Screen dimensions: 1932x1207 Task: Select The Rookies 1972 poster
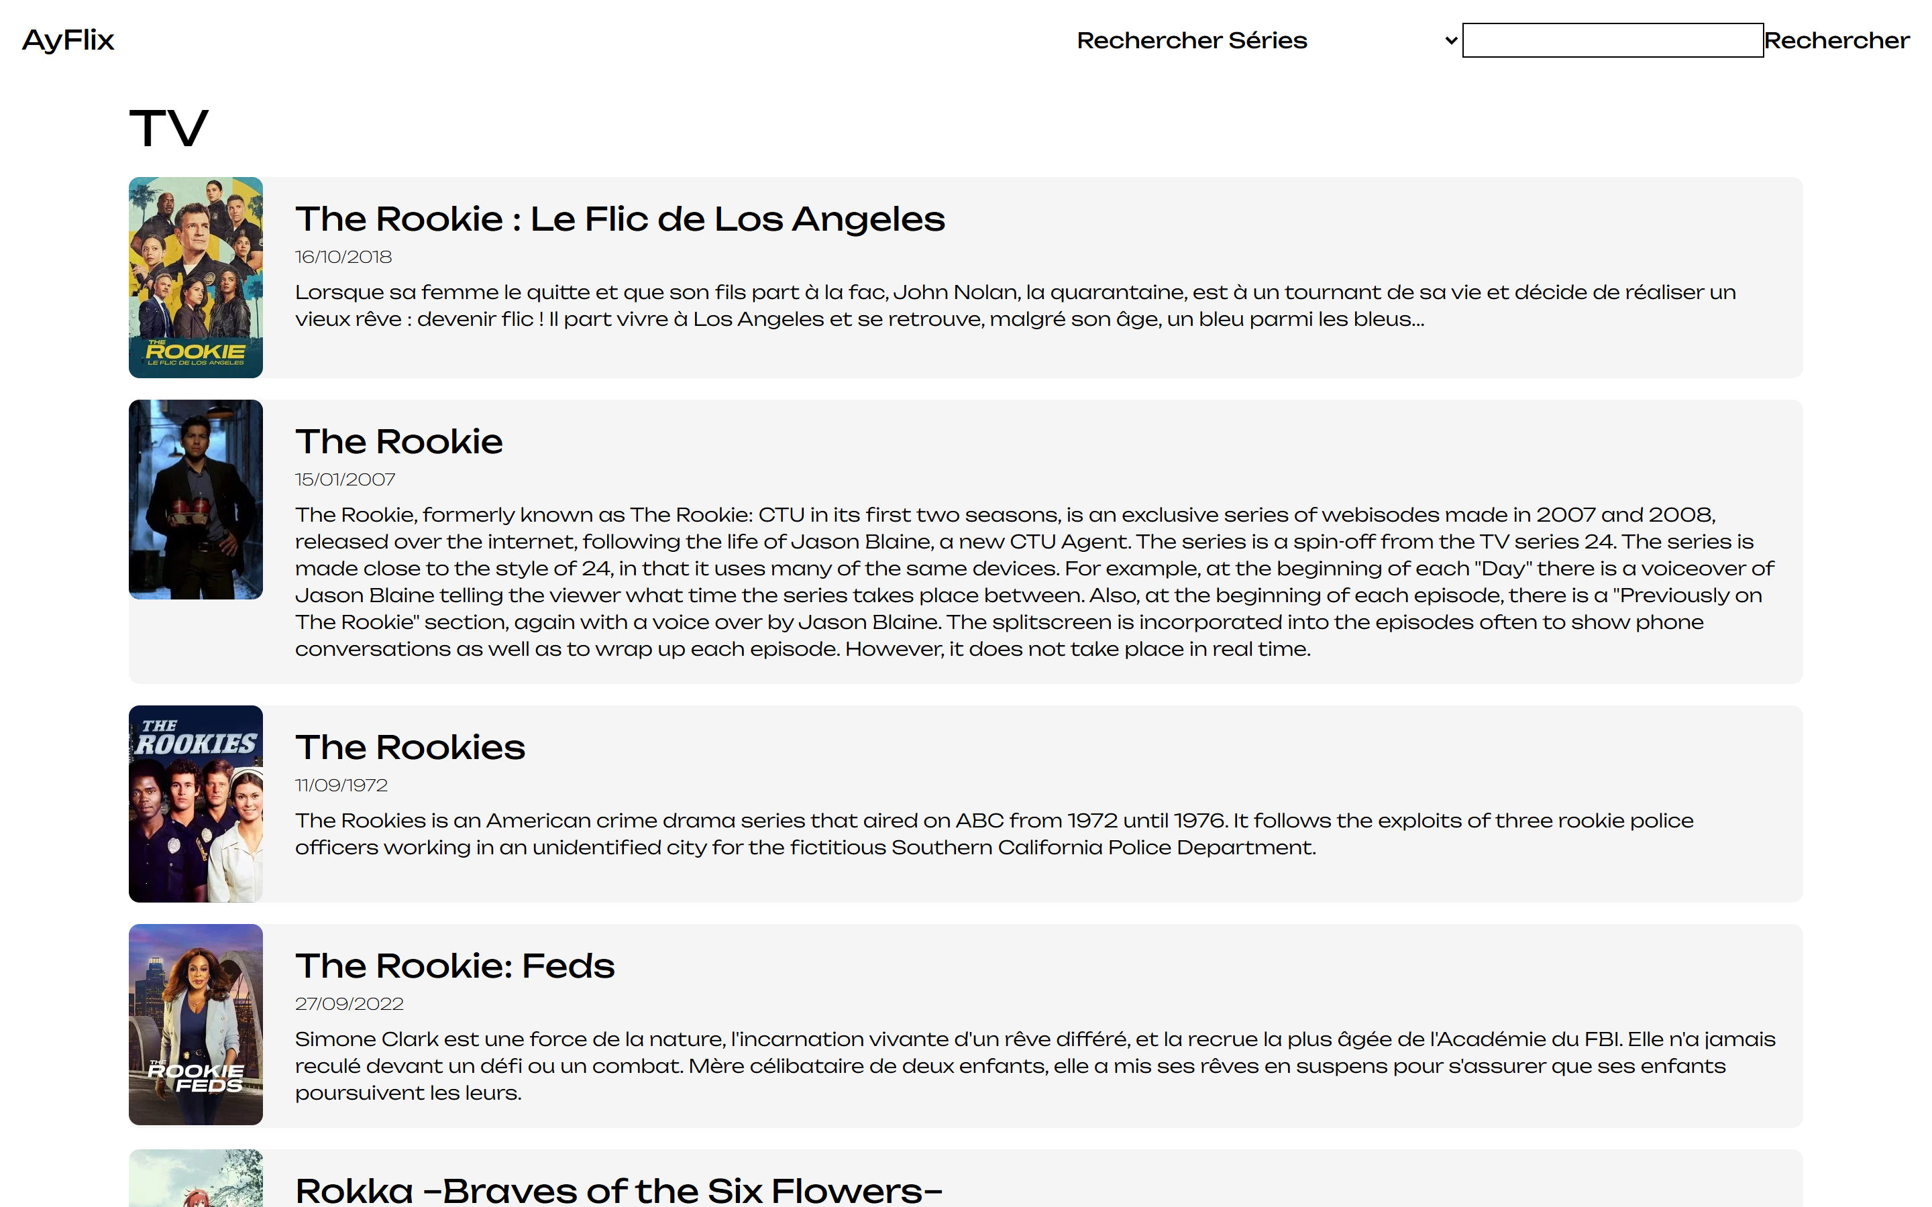coord(196,803)
